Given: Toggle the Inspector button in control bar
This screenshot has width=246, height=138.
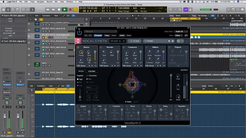Looking at the screenshot, I should (8, 10).
